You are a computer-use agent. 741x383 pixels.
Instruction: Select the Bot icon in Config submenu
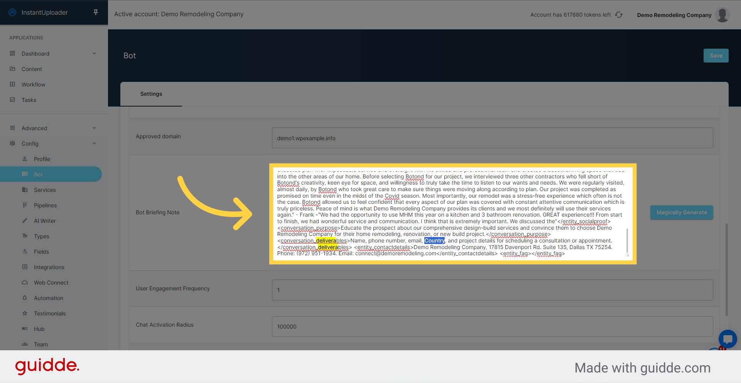tap(25, 174)
